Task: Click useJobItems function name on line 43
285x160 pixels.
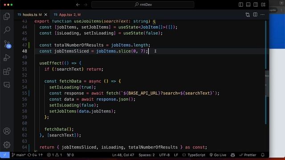Action: point(87,21)
